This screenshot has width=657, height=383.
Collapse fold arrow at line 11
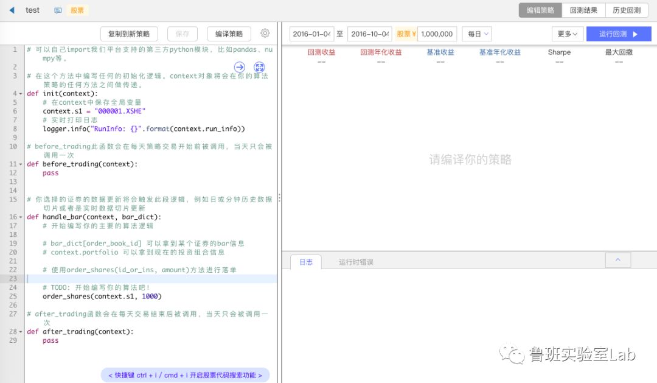point(21,164)
